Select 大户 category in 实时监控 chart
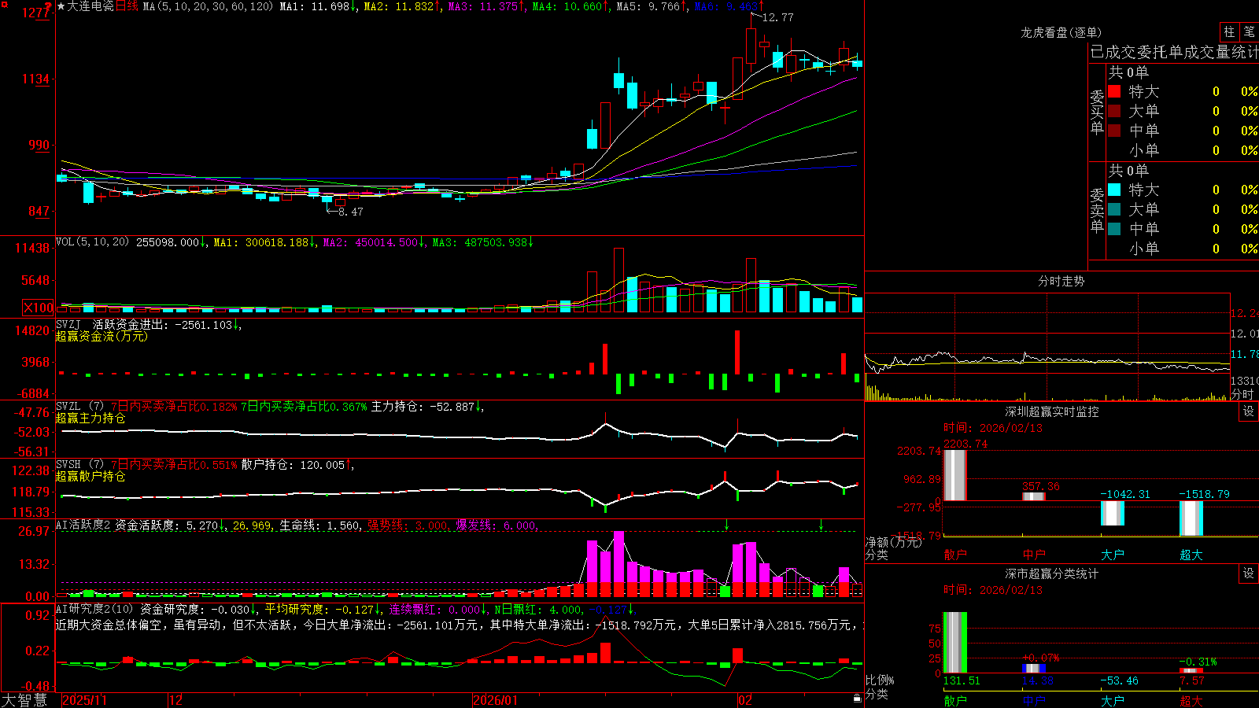This screenshot has width=1259, height=708. tap(1113, 555)
